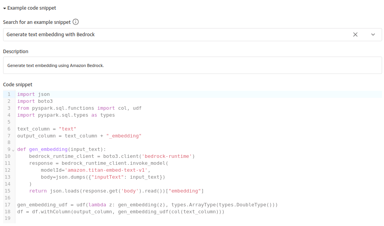Clear the selected snippet with the X icon
This screenshot has width=384, height=226.
[355, 35]
